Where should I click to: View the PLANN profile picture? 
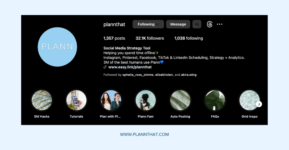57,47
